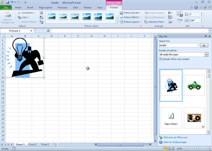Switch to the Page Layout tab
The height and width of the screenshot is (151, 212).
[x=45, y=8]
